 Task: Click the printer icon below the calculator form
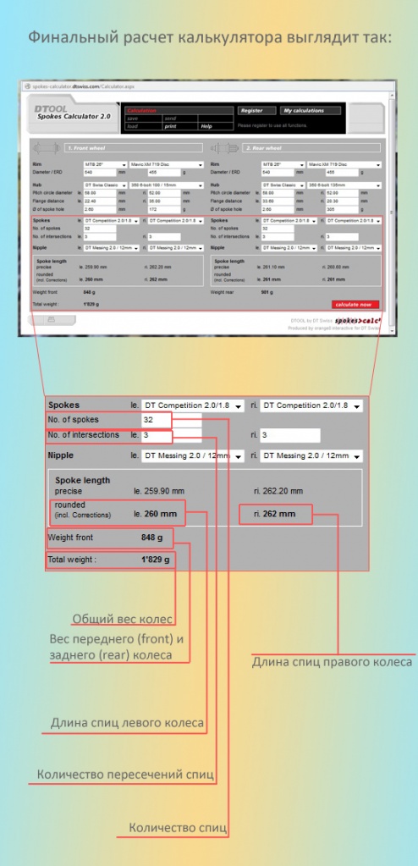51,319
